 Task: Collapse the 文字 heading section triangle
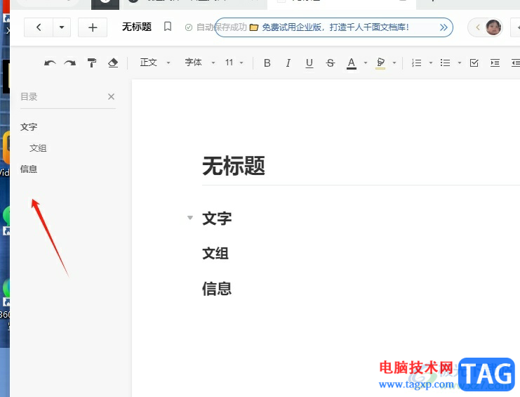[x=190, y=218]
